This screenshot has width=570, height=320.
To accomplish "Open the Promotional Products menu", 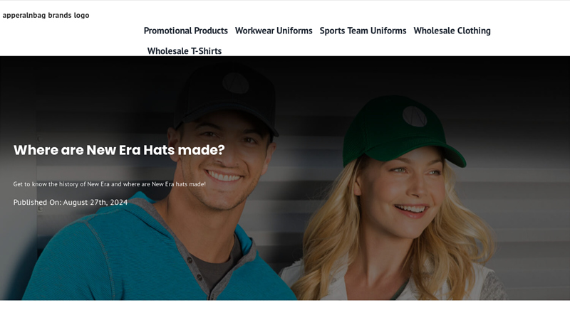I will click(186, 31).
